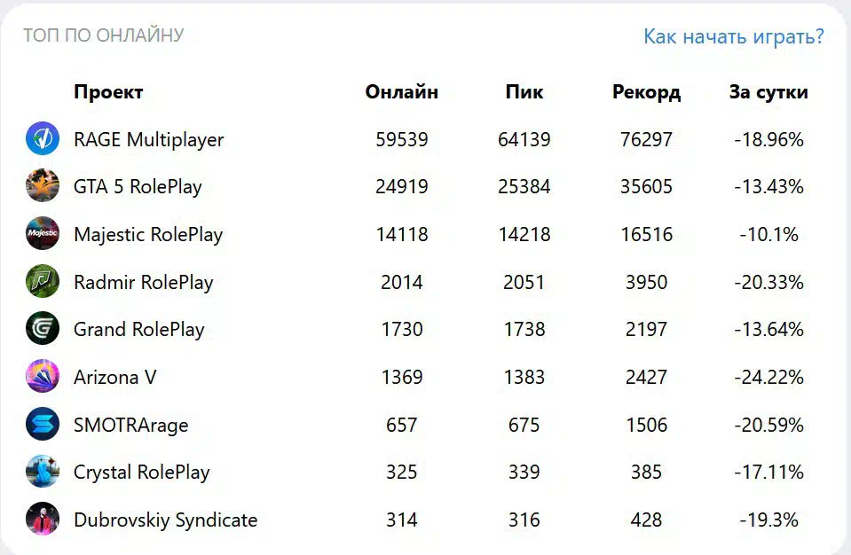Select the 'За сутки' column header
The height and width of the screenshot is (555, 851).
(x=768, y=93)
